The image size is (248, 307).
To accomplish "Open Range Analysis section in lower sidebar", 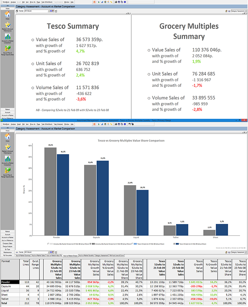I will pyautogui.click(x=7, y=247).
